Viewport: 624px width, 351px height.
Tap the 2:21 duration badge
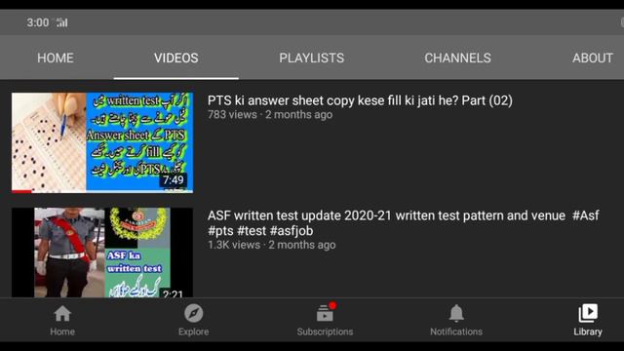coord(173,293)
